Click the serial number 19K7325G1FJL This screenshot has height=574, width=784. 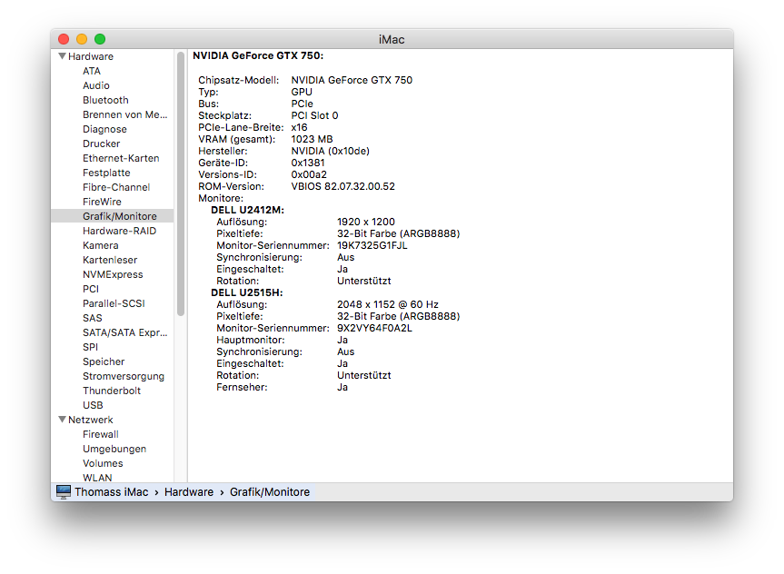point(372,245)
